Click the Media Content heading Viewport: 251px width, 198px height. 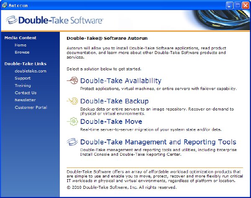tap(20, 38)
